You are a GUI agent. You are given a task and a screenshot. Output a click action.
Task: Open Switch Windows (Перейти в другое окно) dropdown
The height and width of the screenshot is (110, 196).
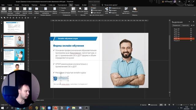click(x=126, y=10)
